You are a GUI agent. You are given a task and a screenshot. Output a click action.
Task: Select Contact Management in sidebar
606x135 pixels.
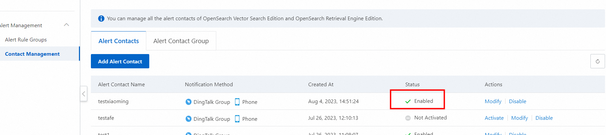32,54
